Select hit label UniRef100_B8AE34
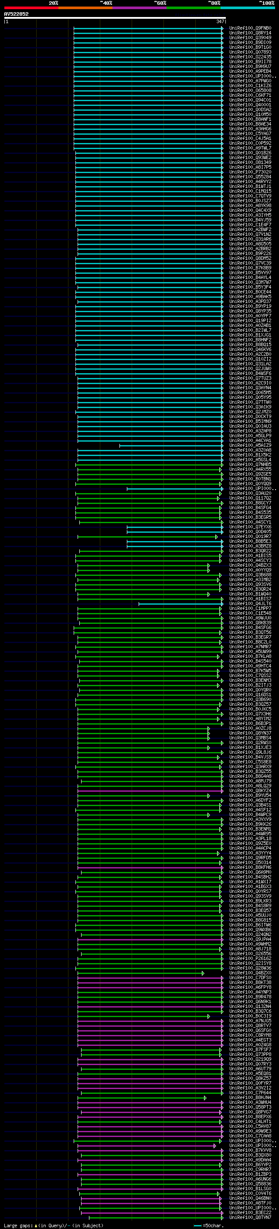 [x=250, y=124]
